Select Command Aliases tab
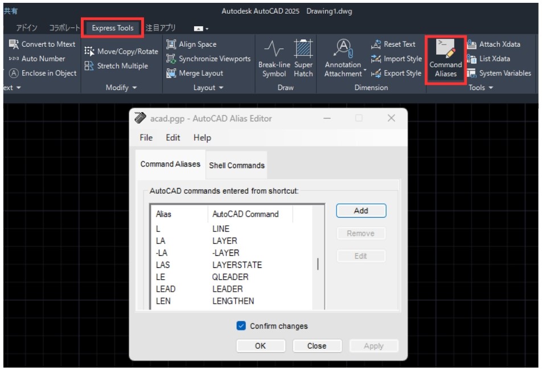The height and width of the screenshot is (371, 542). coord(170,164)
